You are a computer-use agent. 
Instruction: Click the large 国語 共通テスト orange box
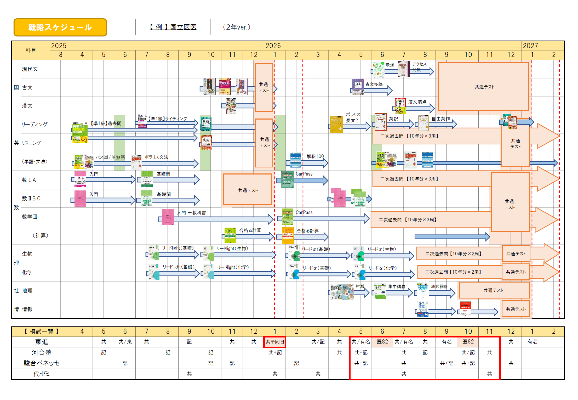point(484,87)
